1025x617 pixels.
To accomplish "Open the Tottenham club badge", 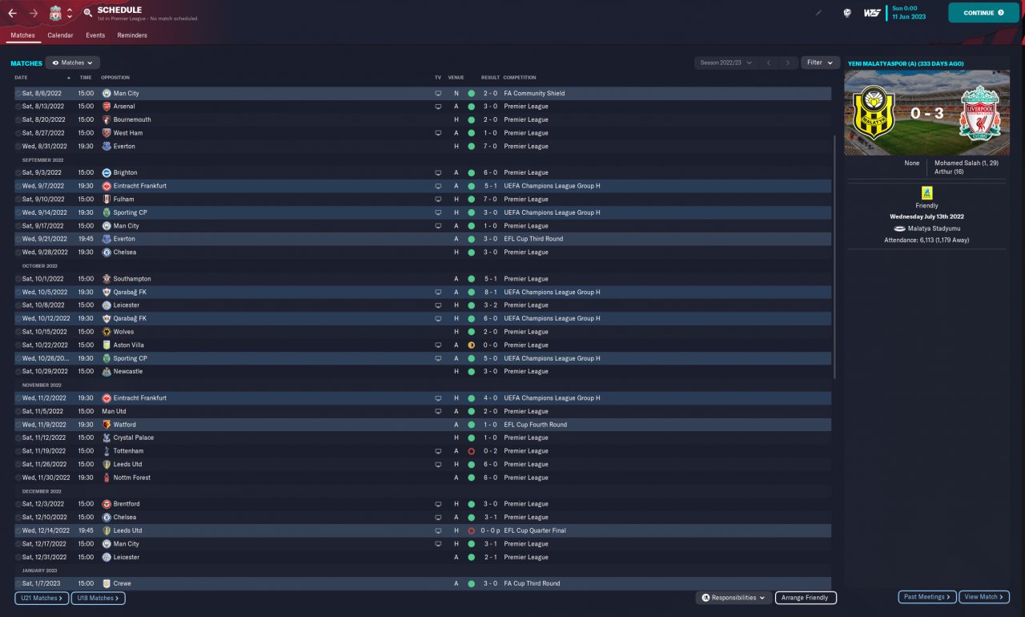I will pyautogui.click(x=107, y=451).
